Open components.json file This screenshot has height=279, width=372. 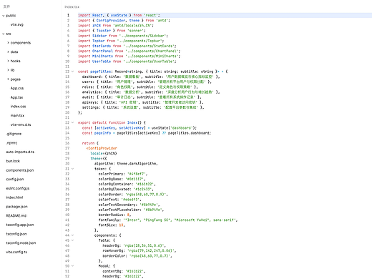pyautogui.click(x=20, y=170)
